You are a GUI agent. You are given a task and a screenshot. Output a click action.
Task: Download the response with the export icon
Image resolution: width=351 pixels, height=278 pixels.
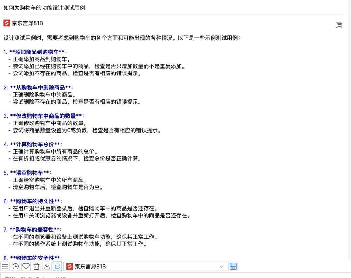(x=47, y=266)
